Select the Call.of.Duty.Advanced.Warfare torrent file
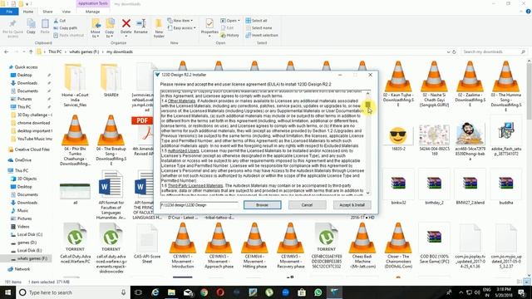Screen dimensions: 532x299 coord(75,243)
